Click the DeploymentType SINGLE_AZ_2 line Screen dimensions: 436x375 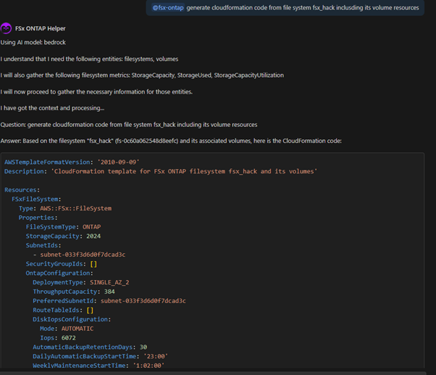pos(81,282)
